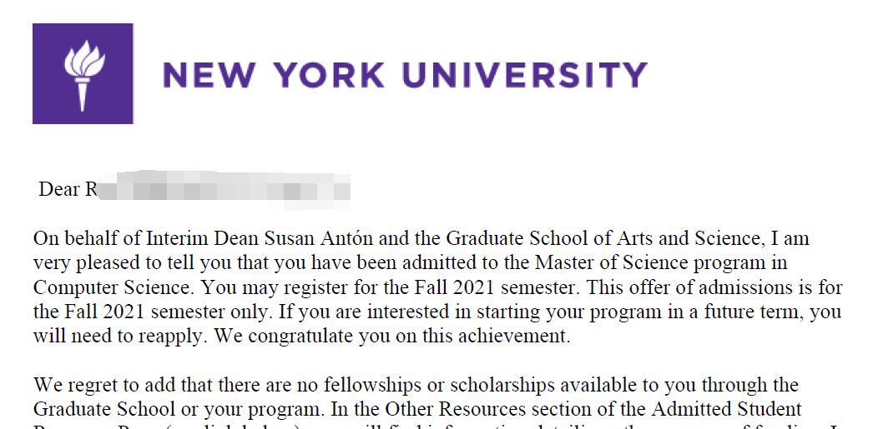Click the word "Dear" in the salutation
This screenshot has width=873, height=429.
coord(58,190)
